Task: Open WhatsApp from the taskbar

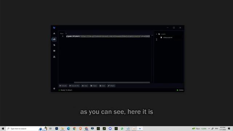Action: (122, 128)
